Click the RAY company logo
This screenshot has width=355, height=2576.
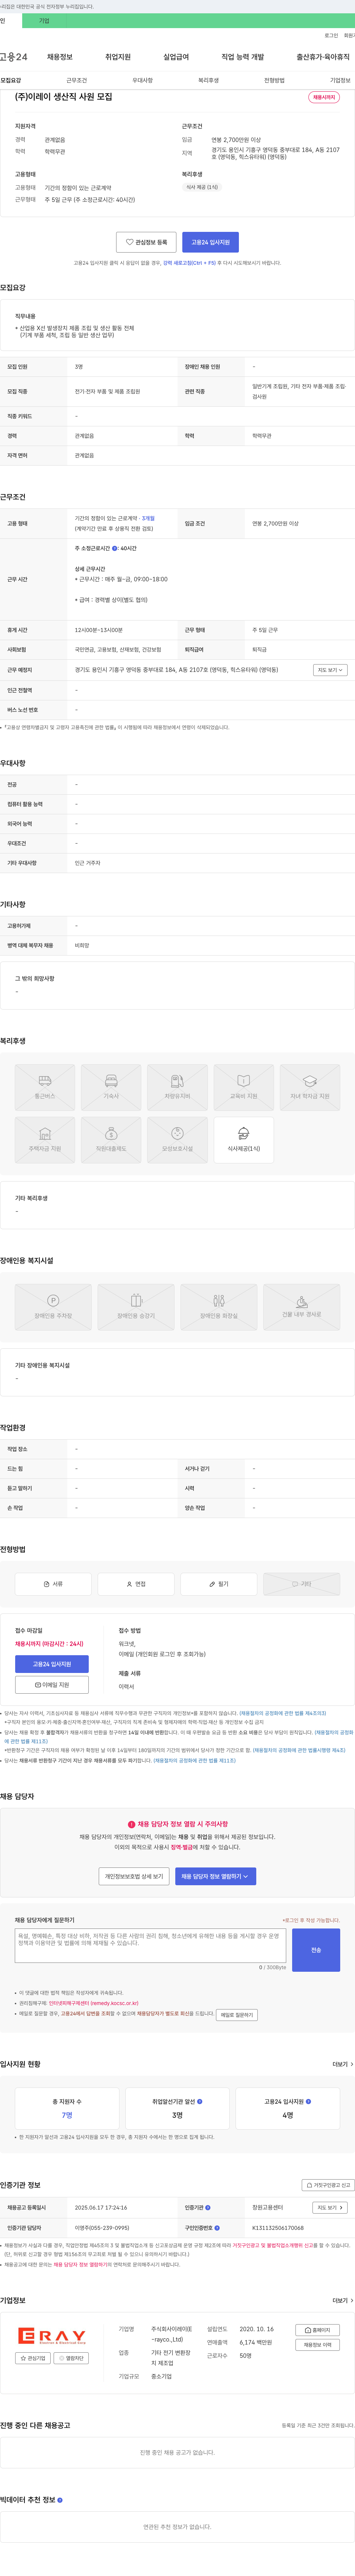click(53, 2336)
